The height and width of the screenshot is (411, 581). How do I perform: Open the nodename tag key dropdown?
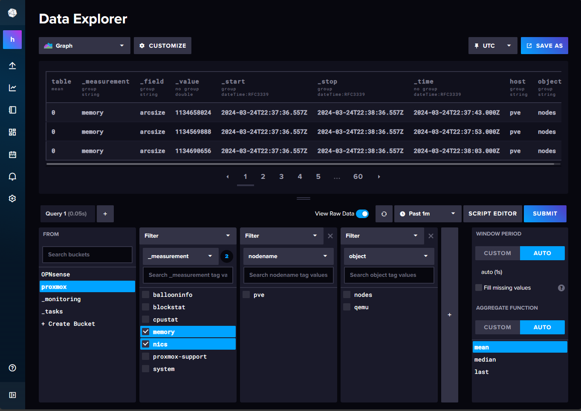[289, 256]
